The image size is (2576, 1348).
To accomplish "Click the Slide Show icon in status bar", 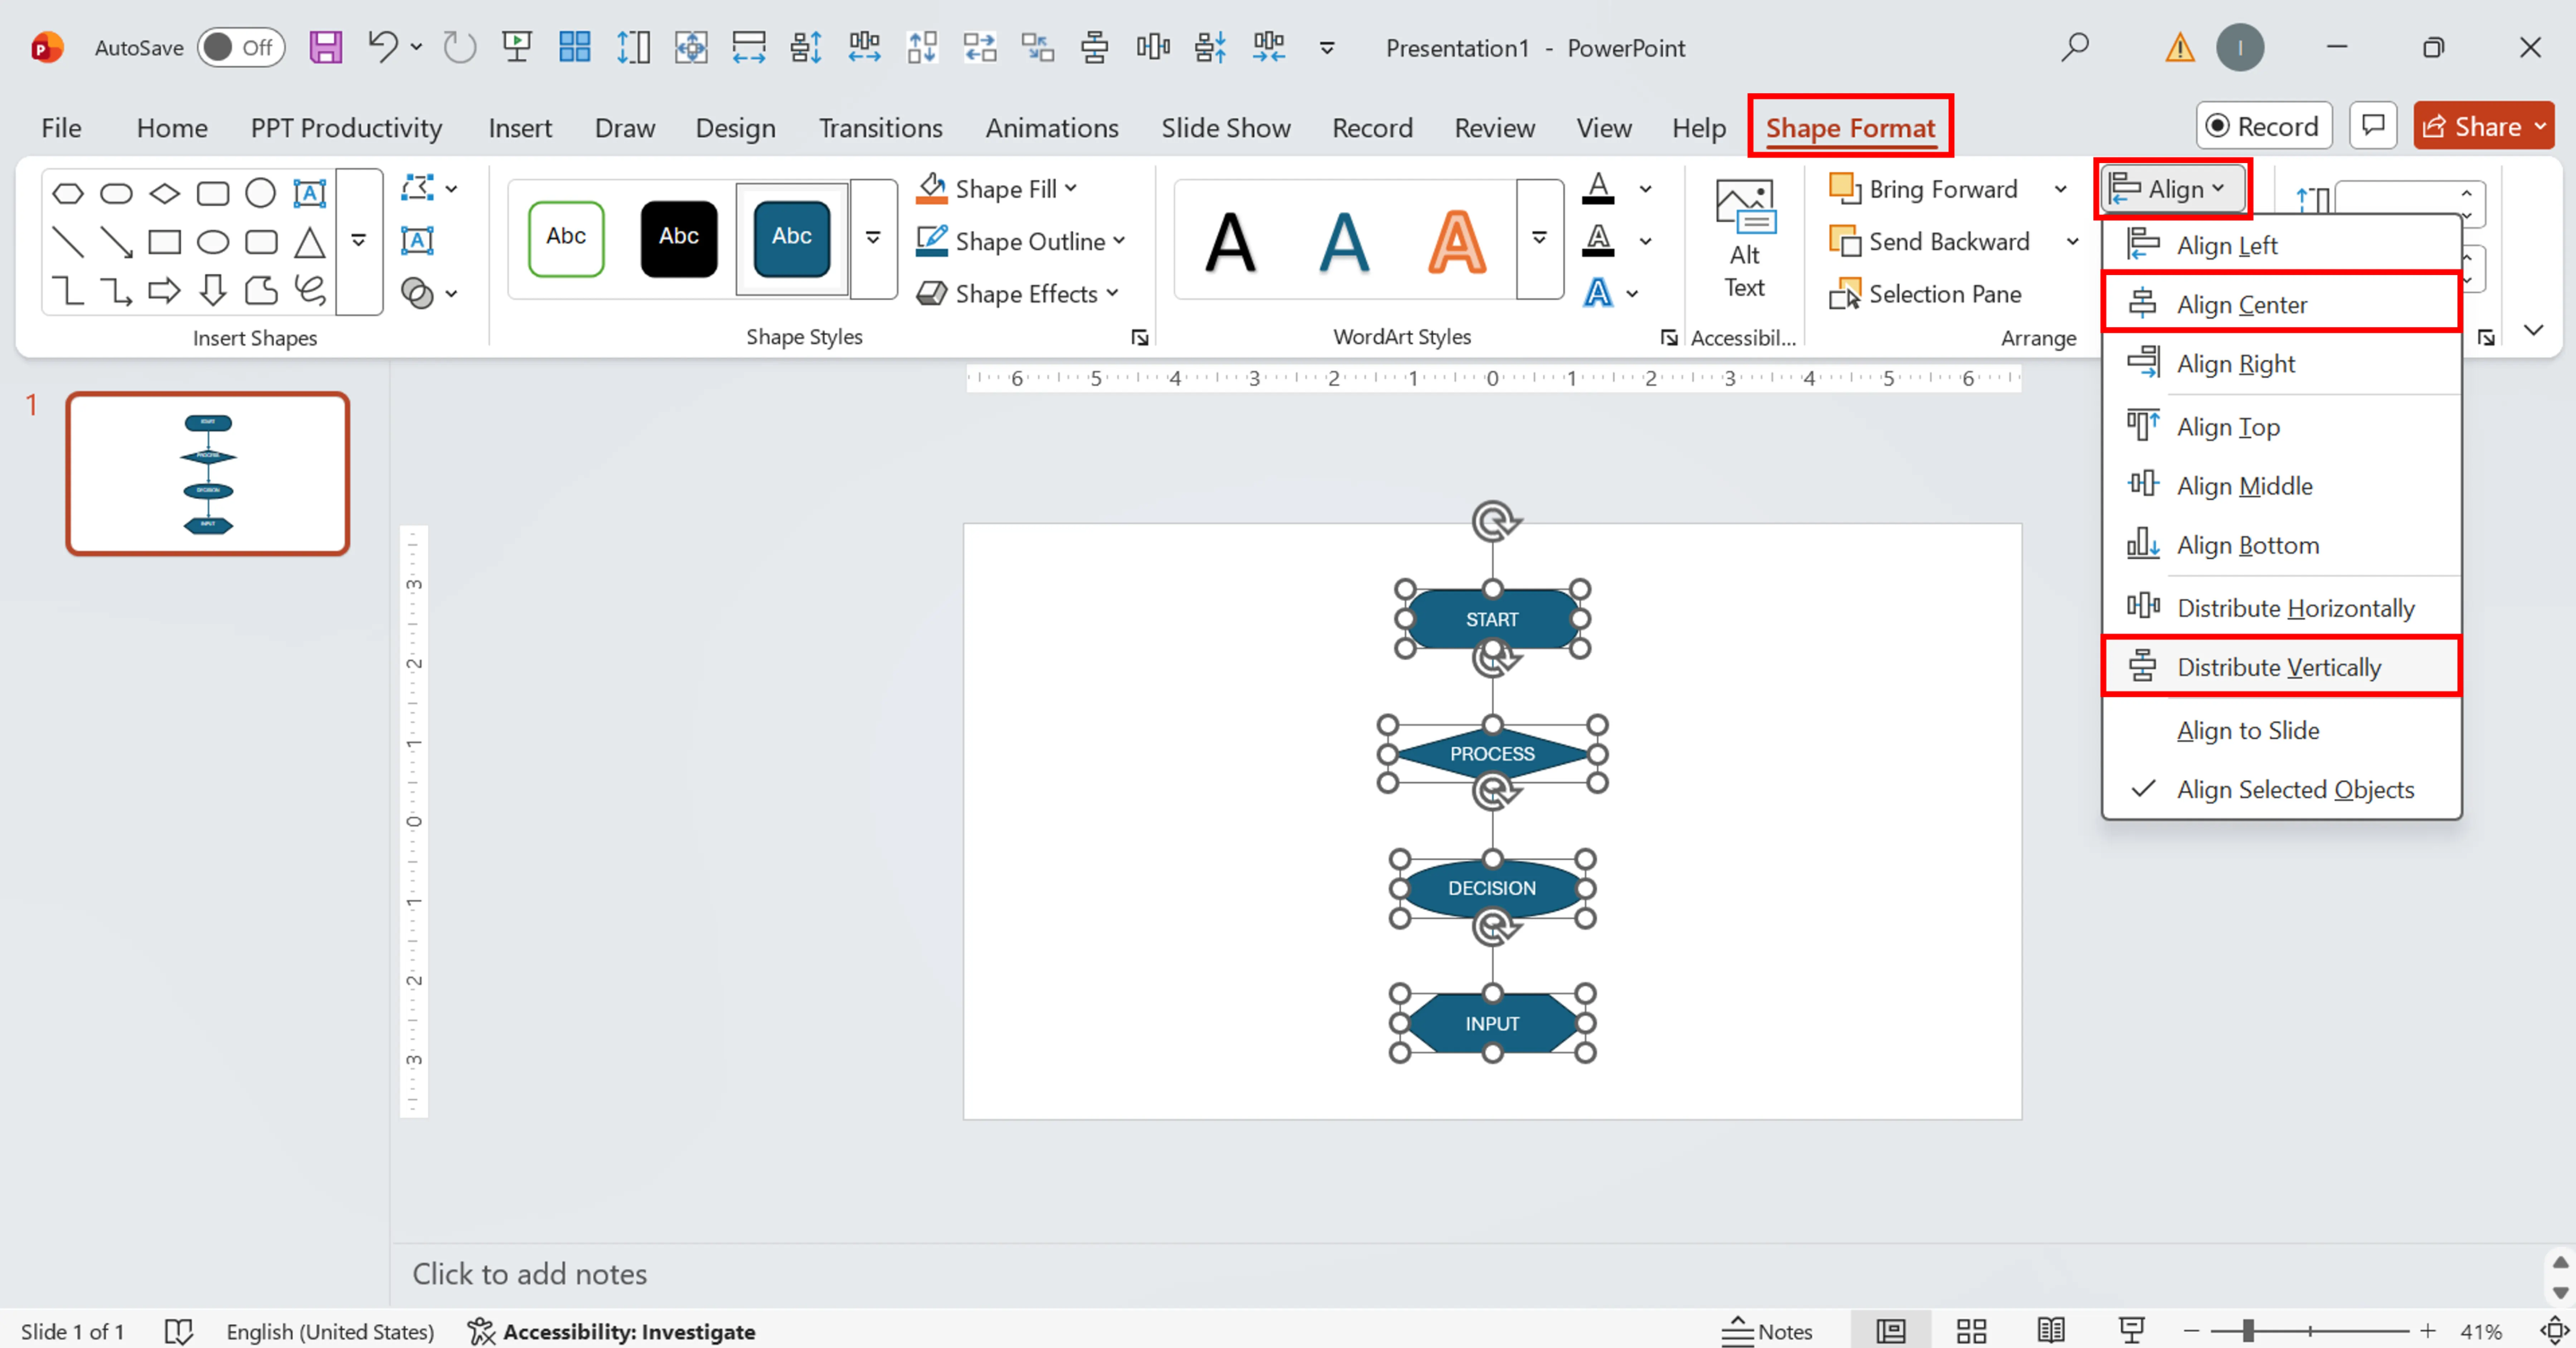I will [2131, 1331].
